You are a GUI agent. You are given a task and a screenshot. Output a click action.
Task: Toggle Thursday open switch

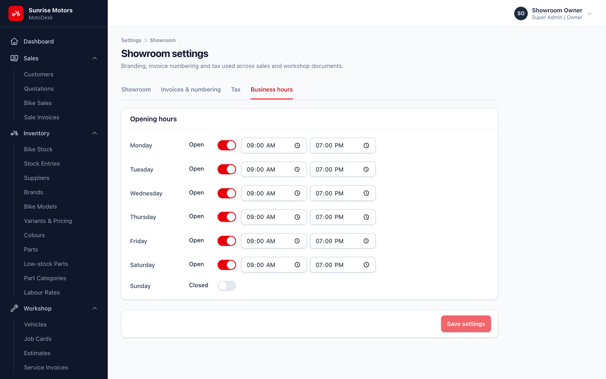tap(227, 217)
